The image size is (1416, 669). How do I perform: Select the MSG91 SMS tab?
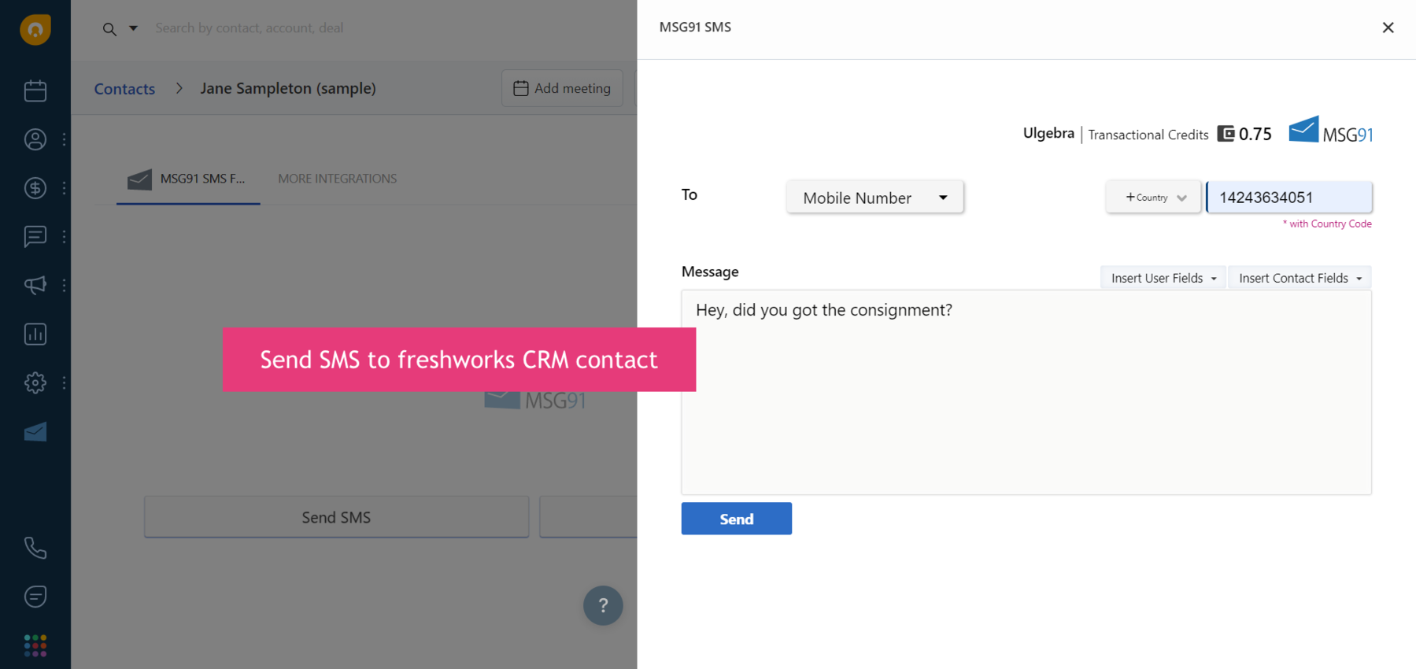[x=189, y=179]
